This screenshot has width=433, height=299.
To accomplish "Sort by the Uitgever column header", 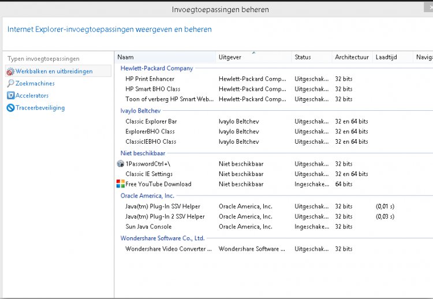I will (x=253, y=57).
